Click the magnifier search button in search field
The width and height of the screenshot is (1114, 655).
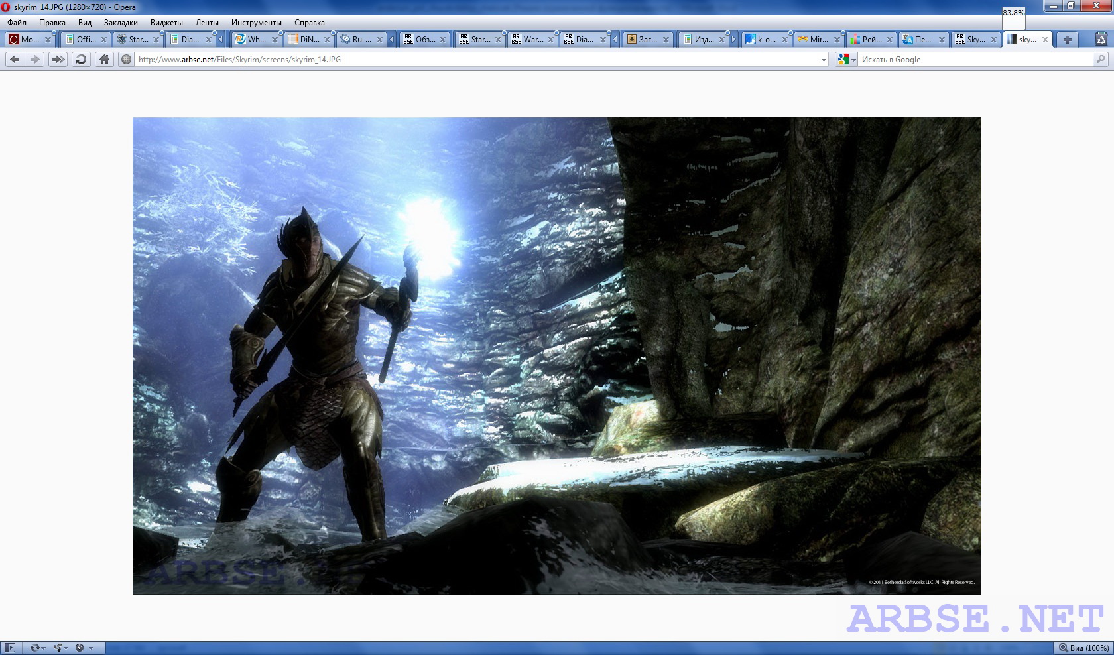click(1101, 59)
